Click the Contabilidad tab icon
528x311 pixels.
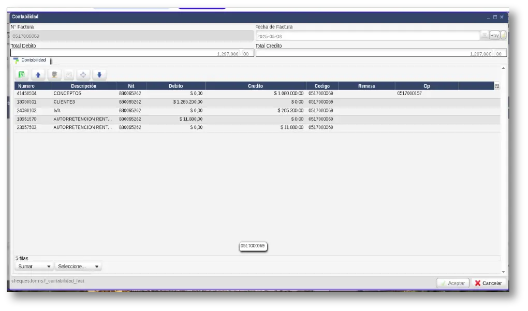[x=16, y=60]
